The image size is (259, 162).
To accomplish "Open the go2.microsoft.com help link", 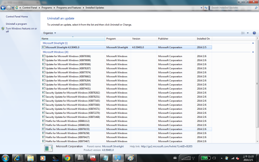I will [x=166, y=146].
